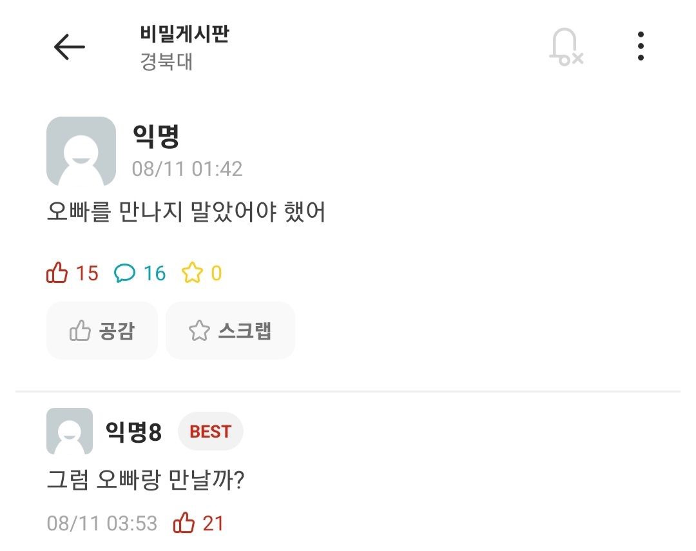Screen dimensions: 696x551
Task: Tap the red BEST badge
Action: 210,432
